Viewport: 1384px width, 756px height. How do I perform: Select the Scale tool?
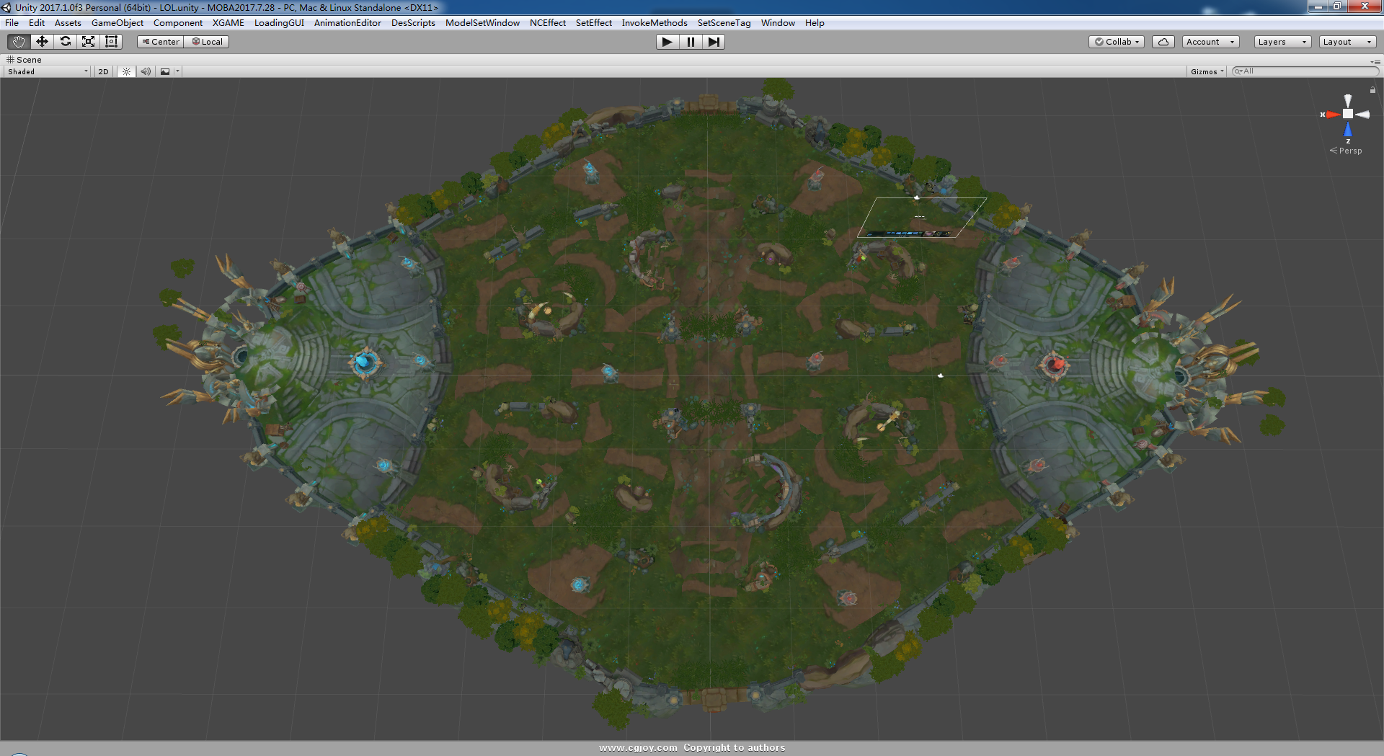coord(88,42)
